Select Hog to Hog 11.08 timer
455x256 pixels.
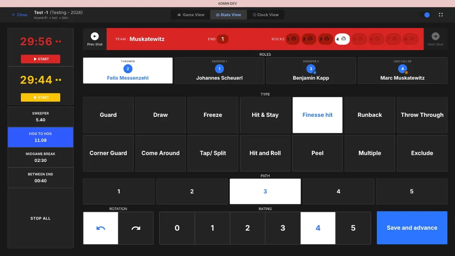point(41,137)
